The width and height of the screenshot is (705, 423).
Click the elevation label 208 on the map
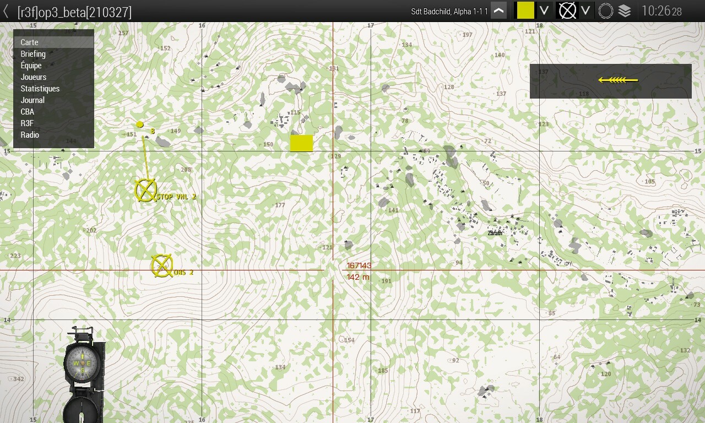[186, 170]
